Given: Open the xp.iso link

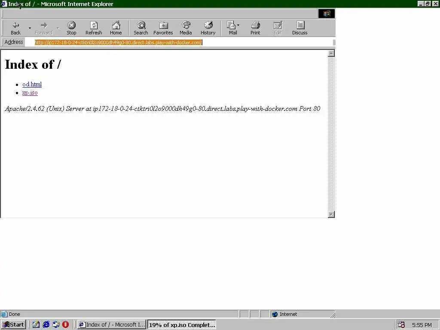Looking at the screenshot, I should (x=30, y=93).
